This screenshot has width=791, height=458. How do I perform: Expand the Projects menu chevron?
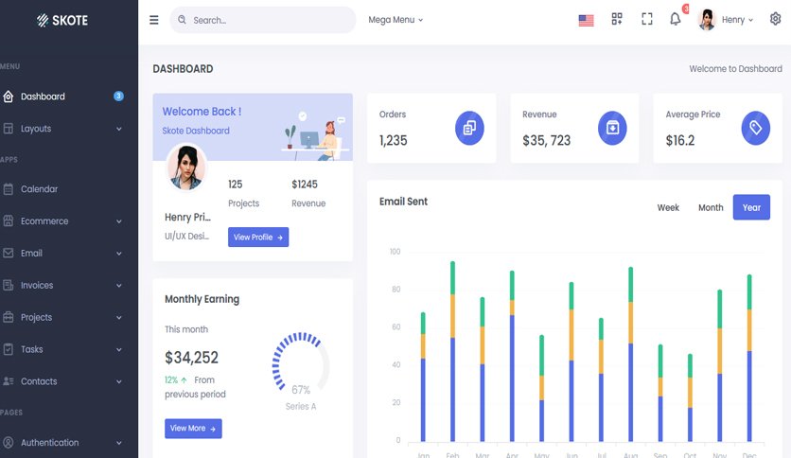pos(119,318)
